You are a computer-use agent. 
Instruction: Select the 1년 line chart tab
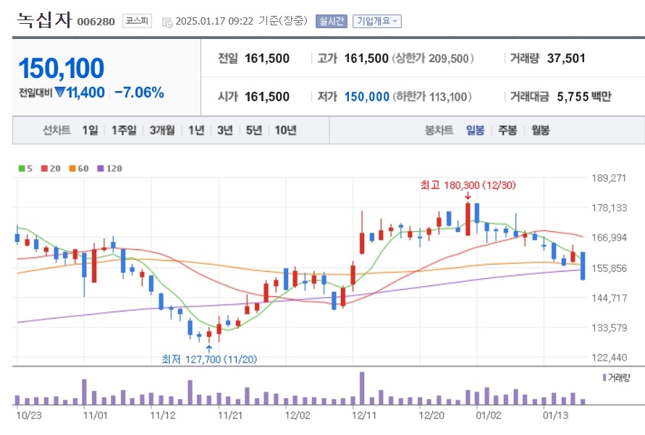tap(196, 130)
